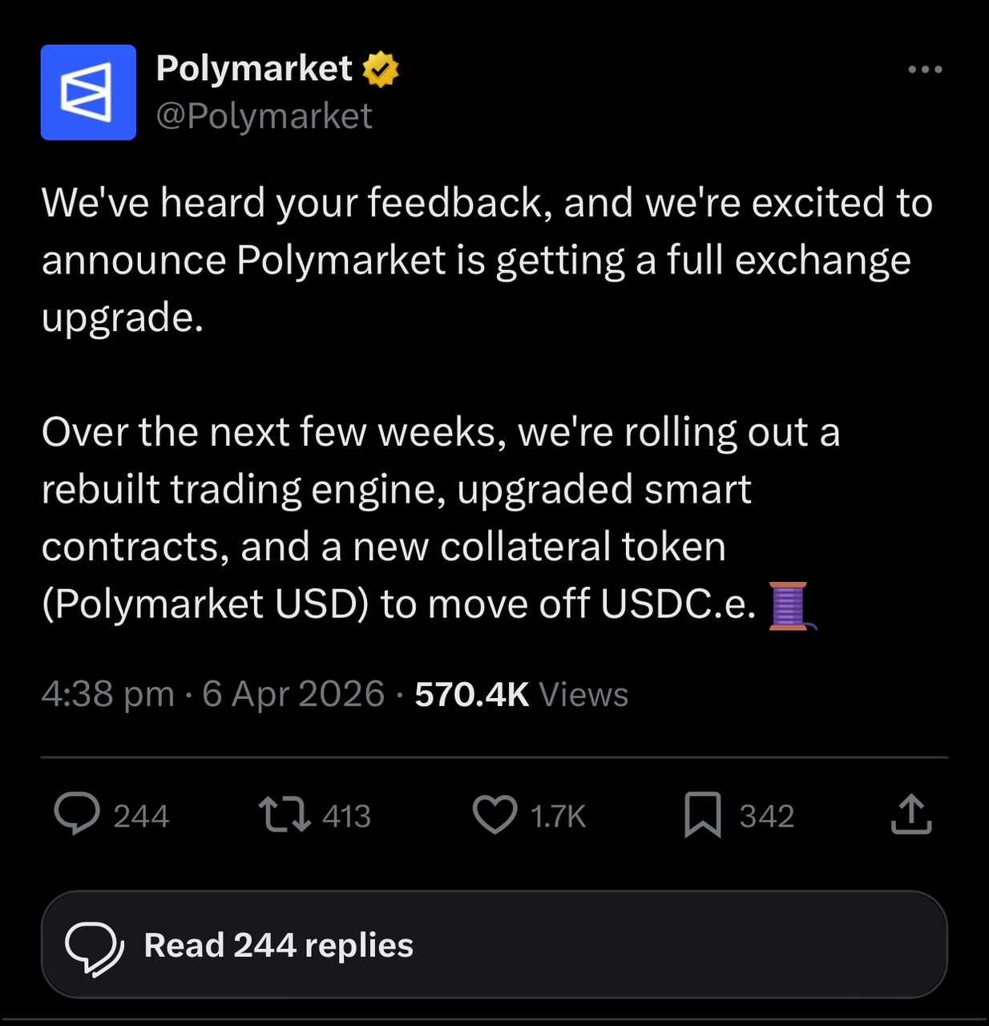
Task: Click the double-bubble icon in replies button
Action: coord(94,946)
